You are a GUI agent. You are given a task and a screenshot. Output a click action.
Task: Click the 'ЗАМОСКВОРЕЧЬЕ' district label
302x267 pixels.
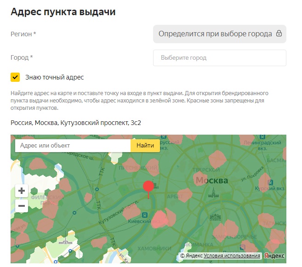[x=234, y=237]
